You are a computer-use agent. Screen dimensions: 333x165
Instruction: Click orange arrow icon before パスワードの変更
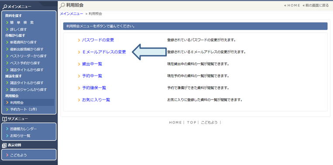click(79, 40)
